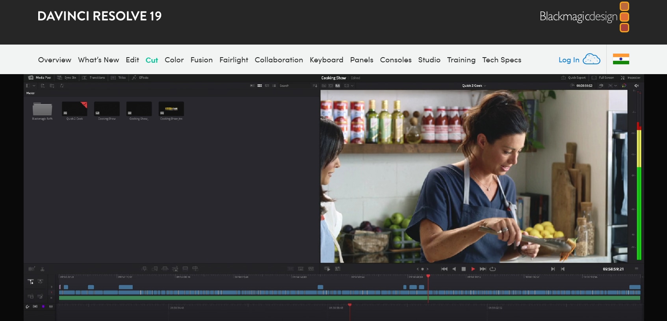Click the Place on Top edit icon

pos(185,269)
